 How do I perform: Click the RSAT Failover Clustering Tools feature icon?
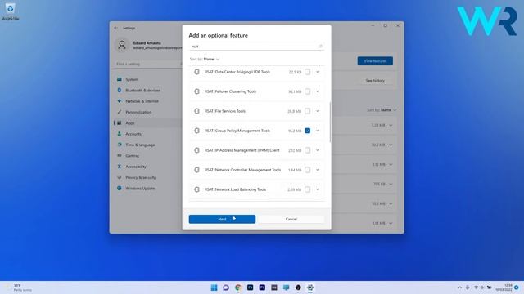pyautogui.click(x=196, y=91)
